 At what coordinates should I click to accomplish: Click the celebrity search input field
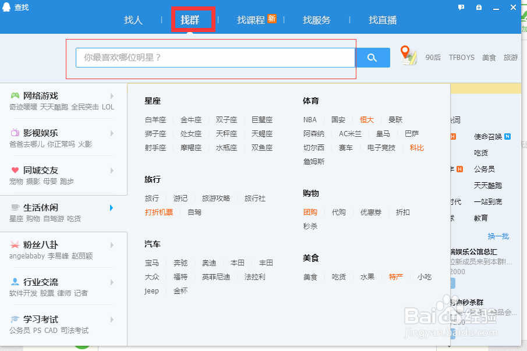(x=215, y=57)
